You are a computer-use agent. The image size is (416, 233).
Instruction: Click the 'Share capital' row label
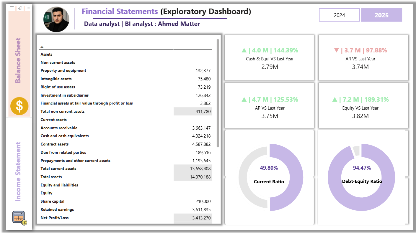53,201
